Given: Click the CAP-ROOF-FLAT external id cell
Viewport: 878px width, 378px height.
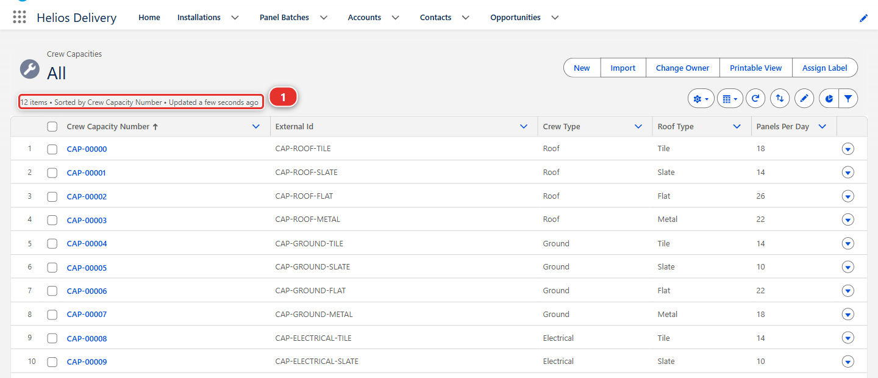Looking at the screenshot, I should [304, 196].
